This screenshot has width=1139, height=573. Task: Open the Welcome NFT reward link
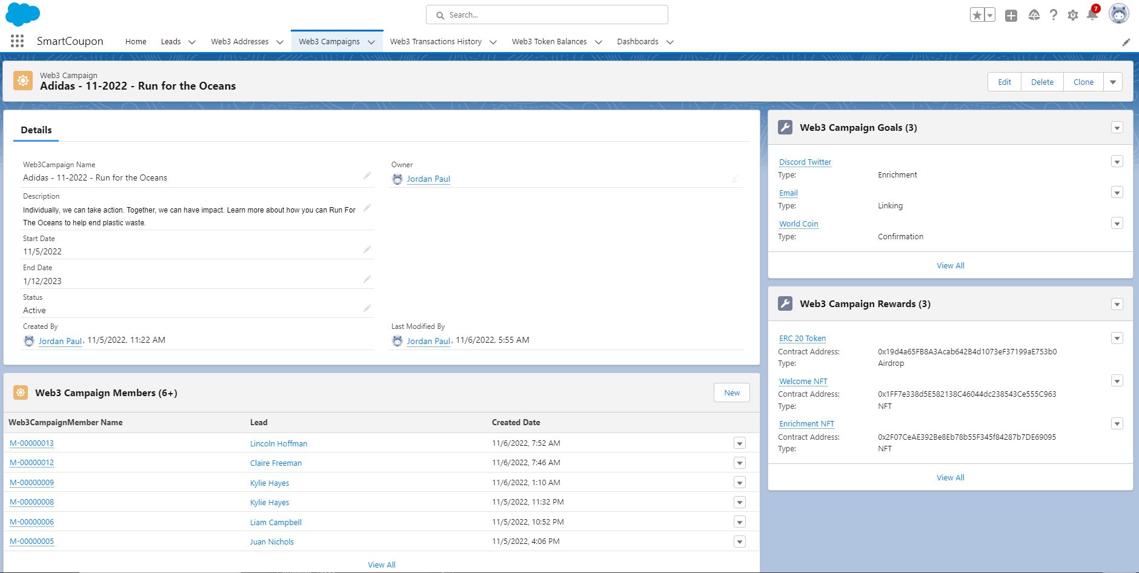[x=803, y=381]
